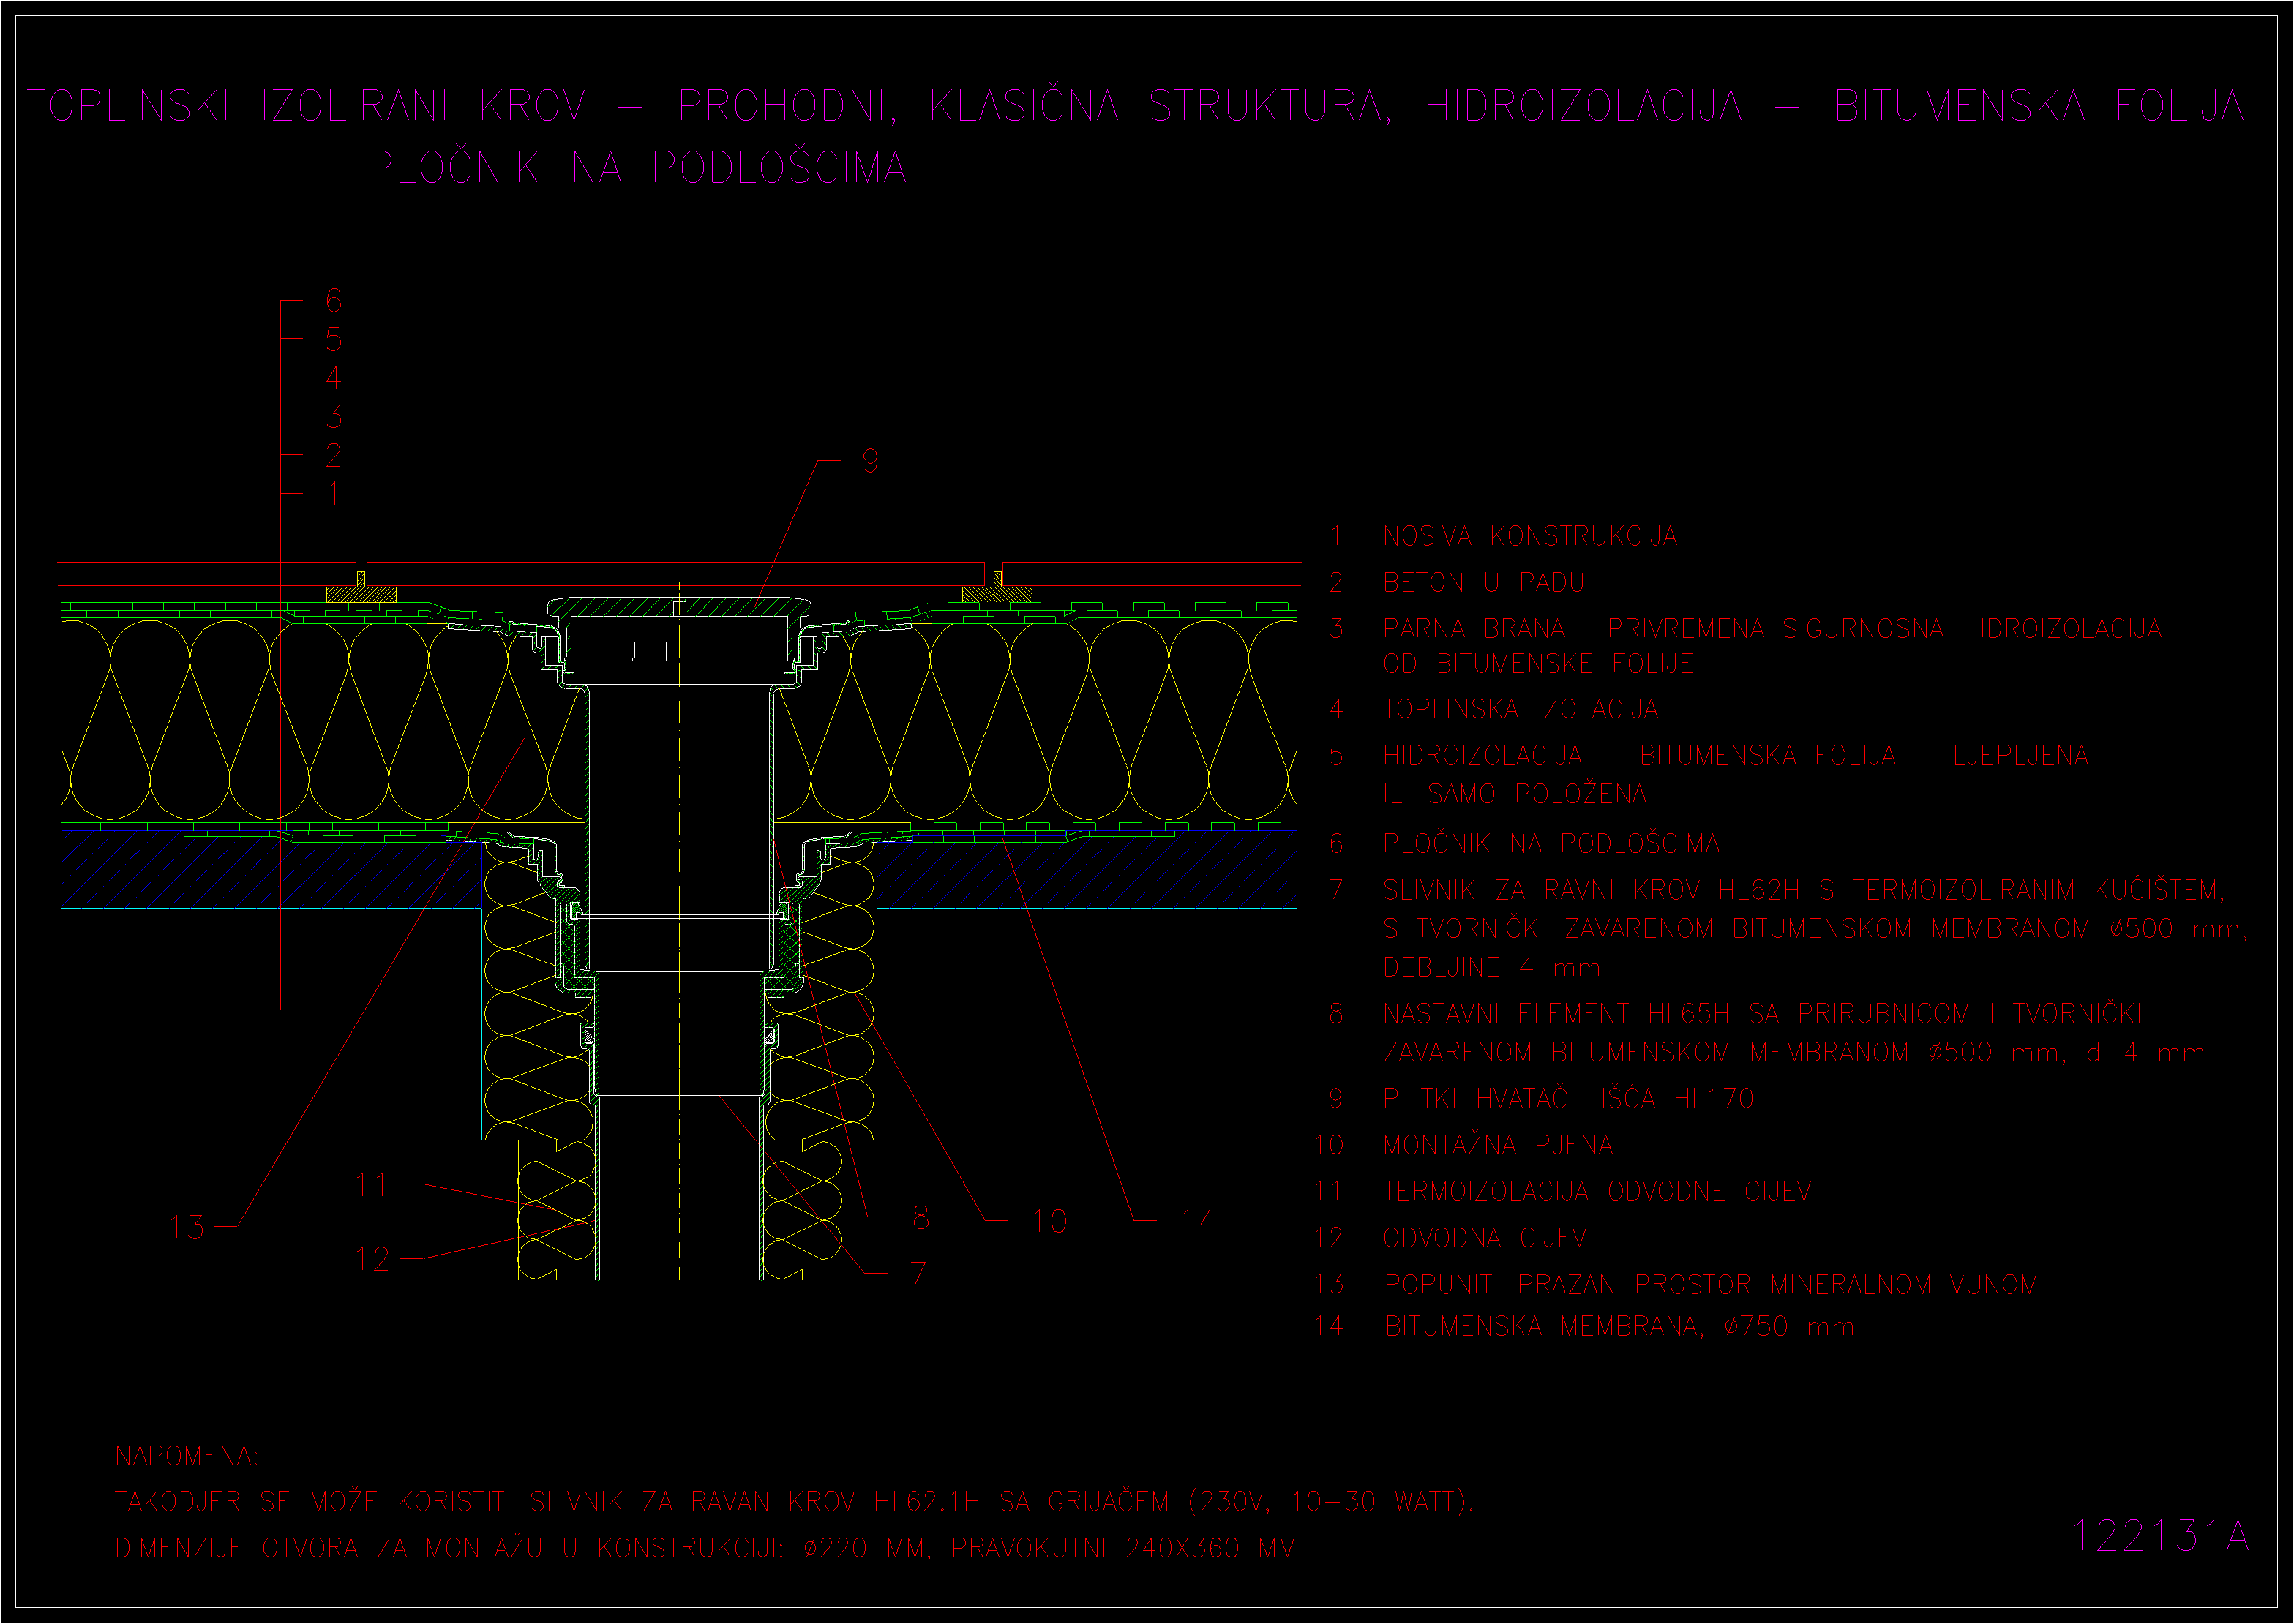
Task: Select leader label "14" right of label 10
Action: pyautogui.click(x=1198, y=1221)
